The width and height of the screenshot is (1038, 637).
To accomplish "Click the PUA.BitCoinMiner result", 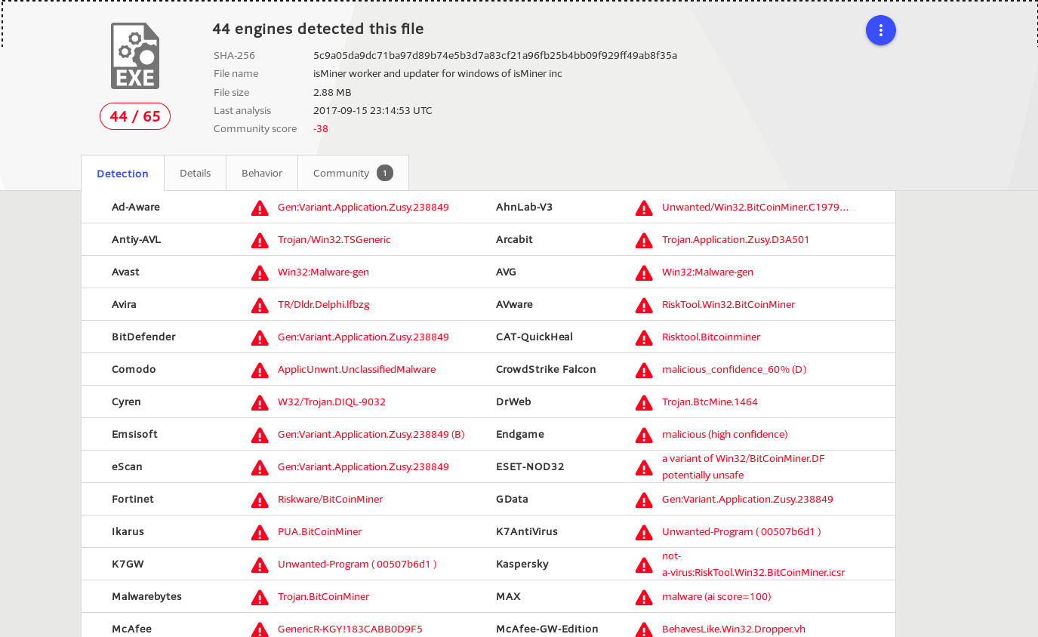I will coord(319,531).
